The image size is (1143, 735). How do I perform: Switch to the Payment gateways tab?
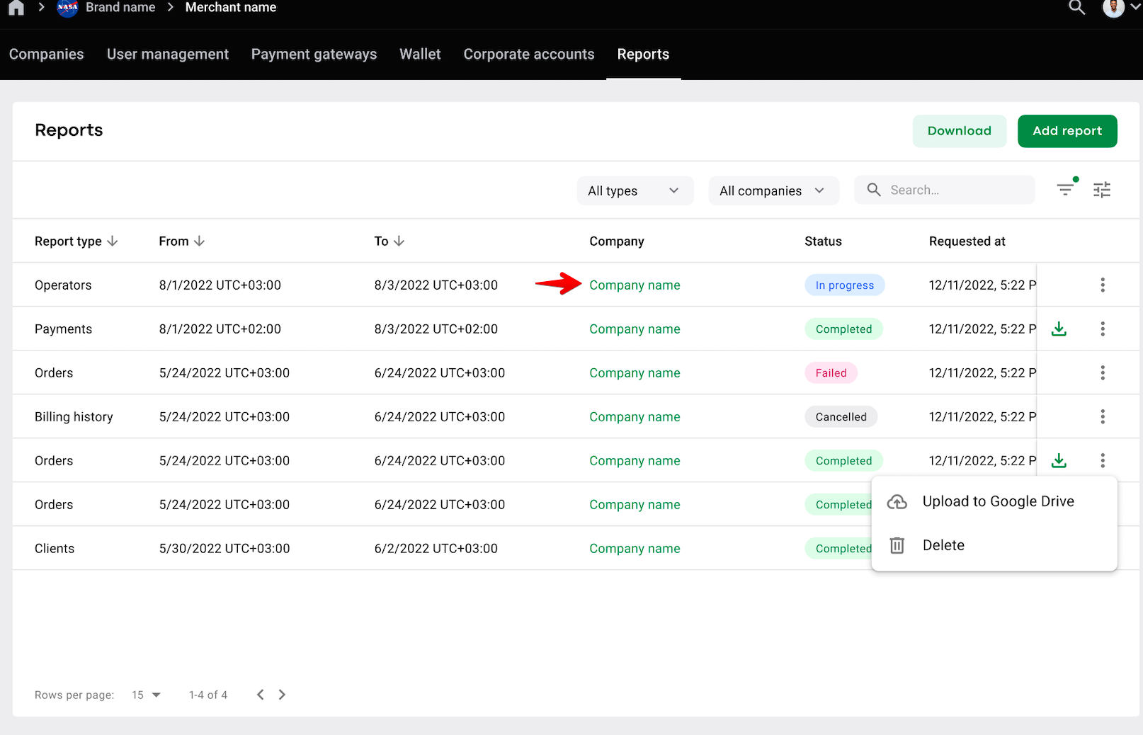coord(314,55)
